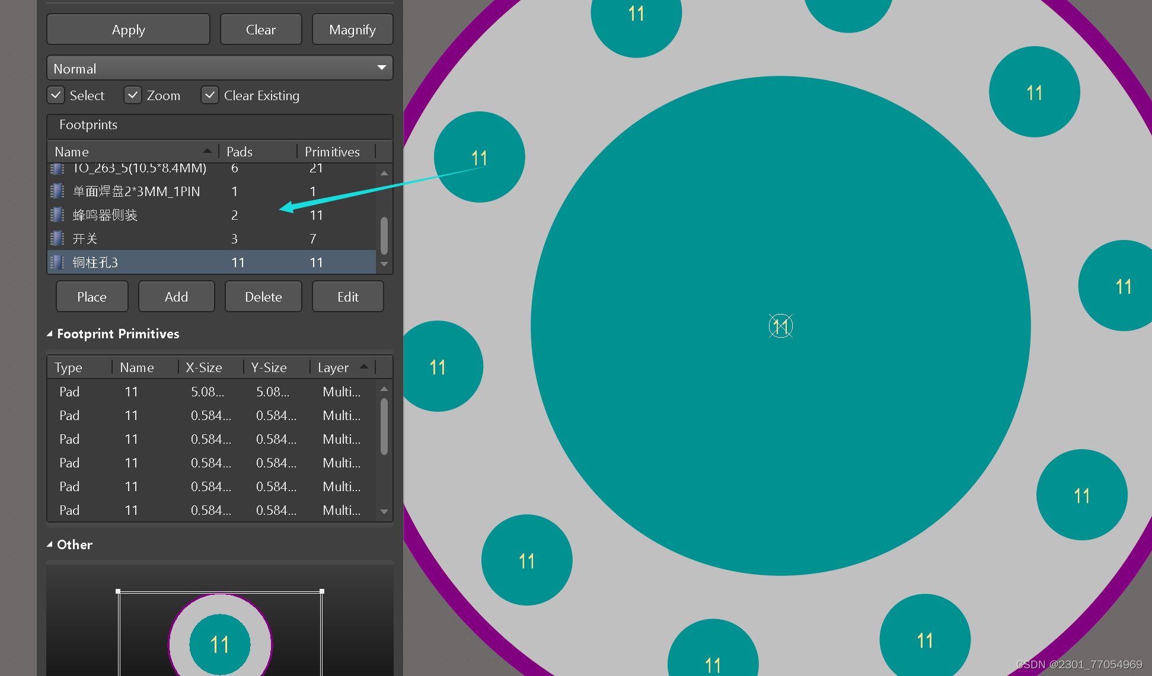Sort footprints by Pads column
This screenshot has height=676, width=1152.
[240, 152]
